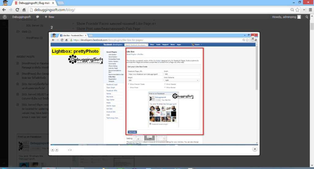
Task: Open the WordPress logo menu in admin bar
Action: (5, 17)
